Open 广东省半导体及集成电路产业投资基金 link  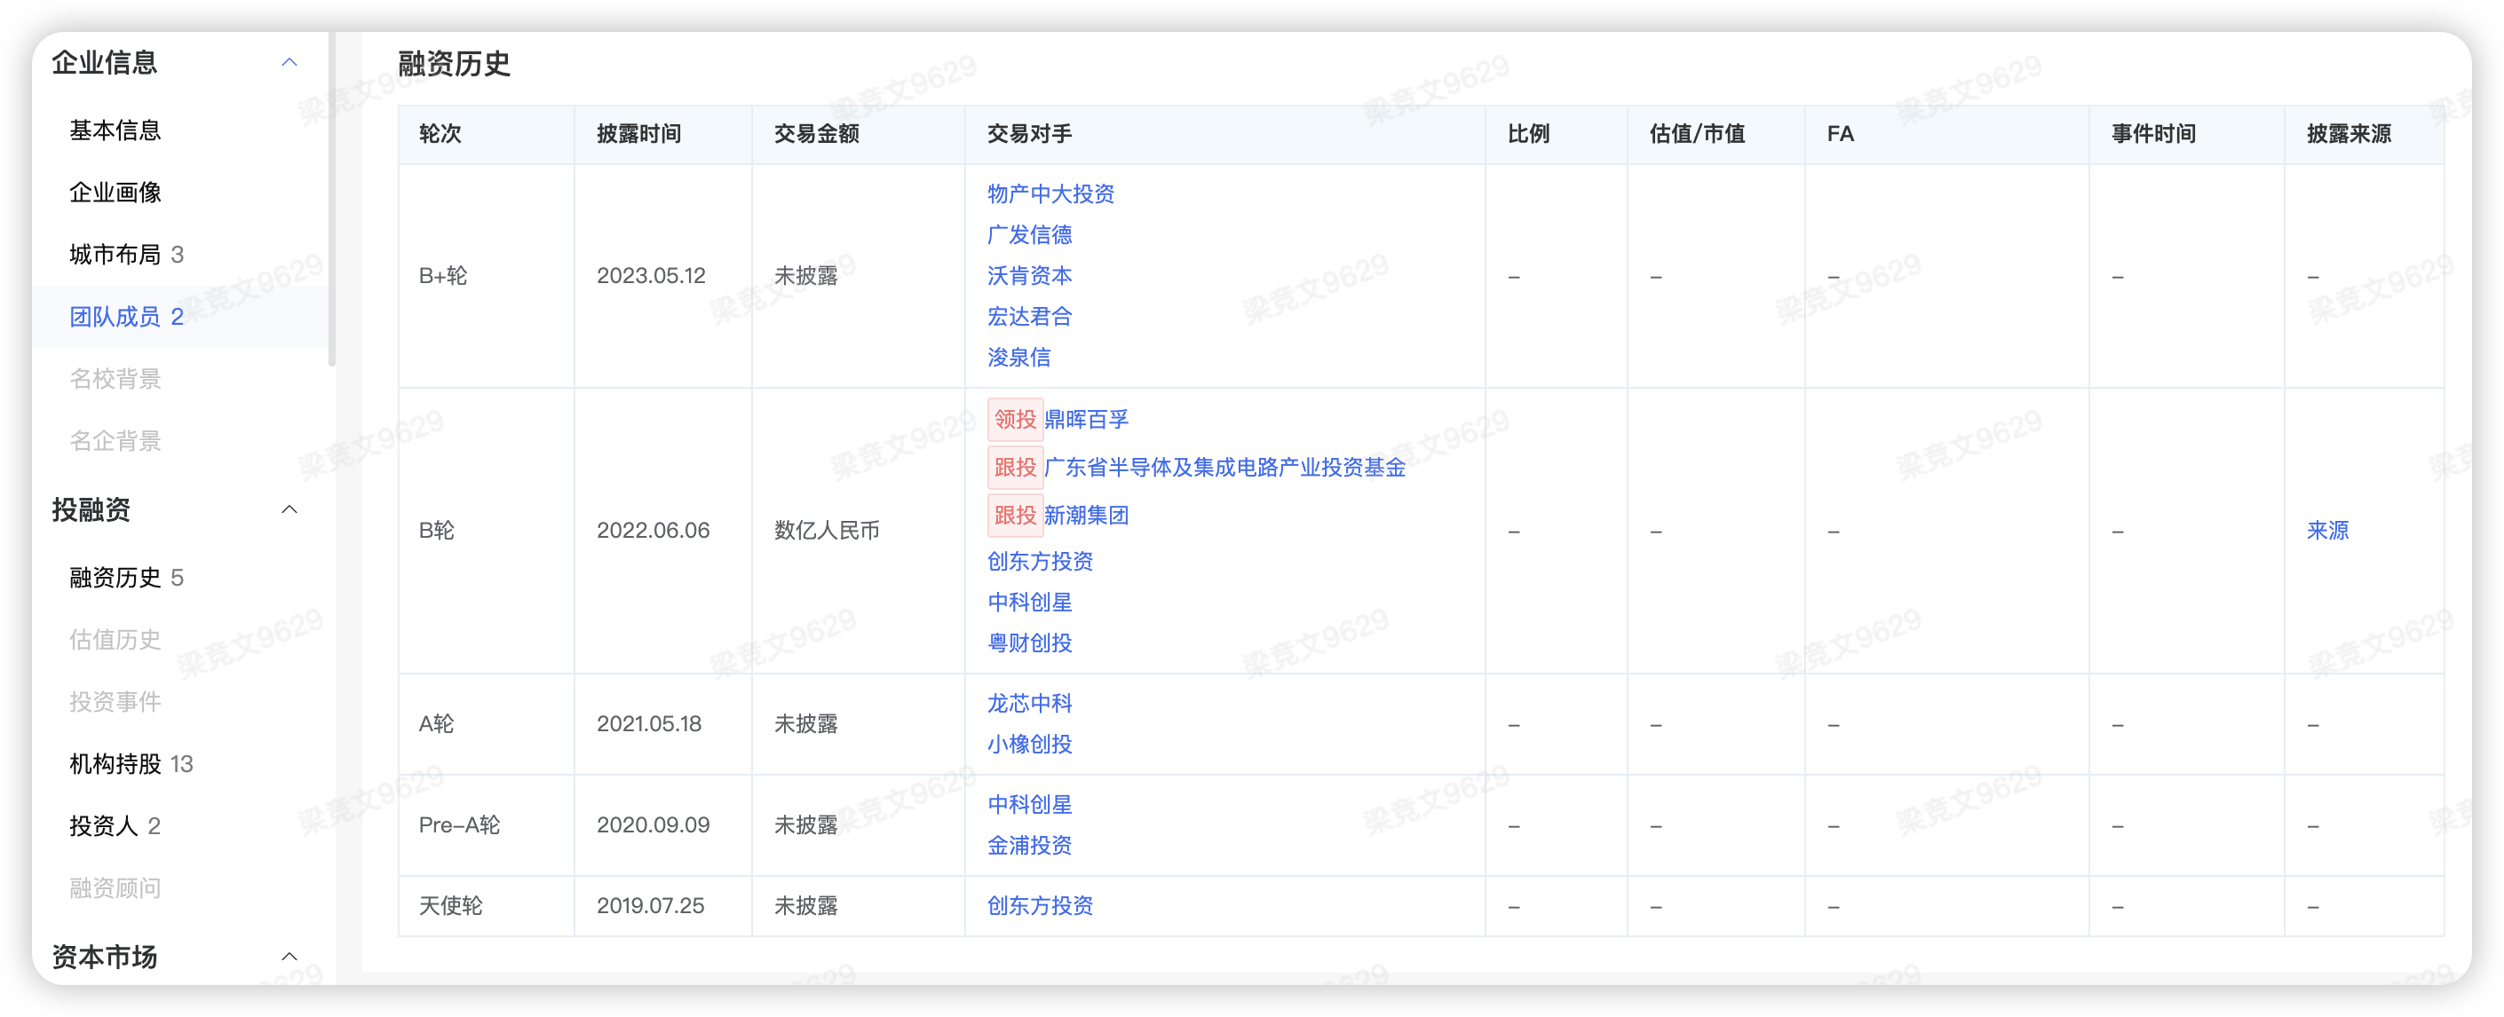coord(1224,469)
